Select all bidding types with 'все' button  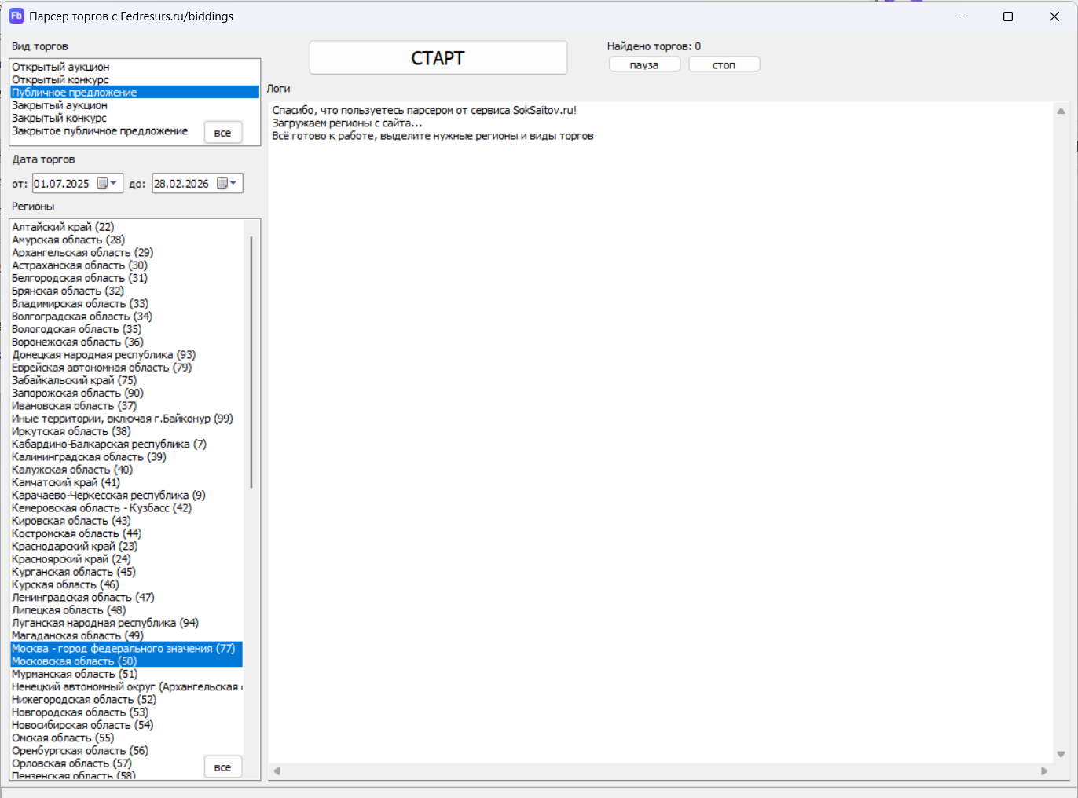click(x=223, y=133)
